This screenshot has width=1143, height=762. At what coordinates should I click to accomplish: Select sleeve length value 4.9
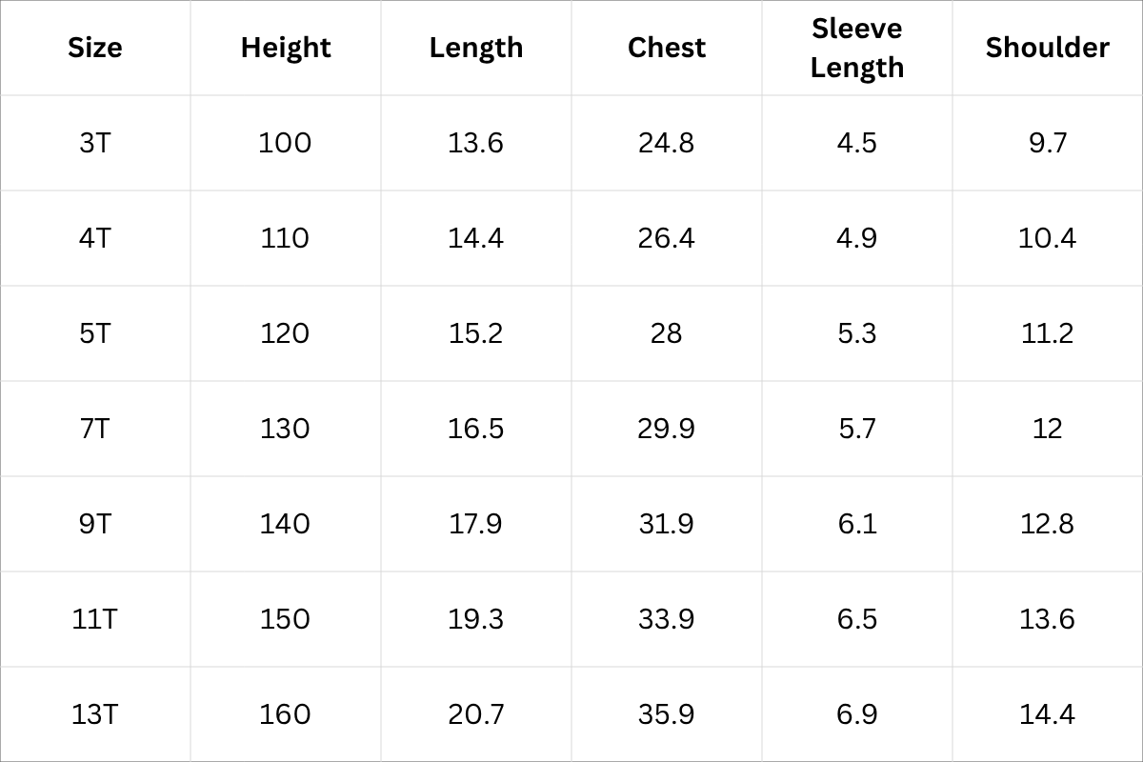(x=857, y=238)
